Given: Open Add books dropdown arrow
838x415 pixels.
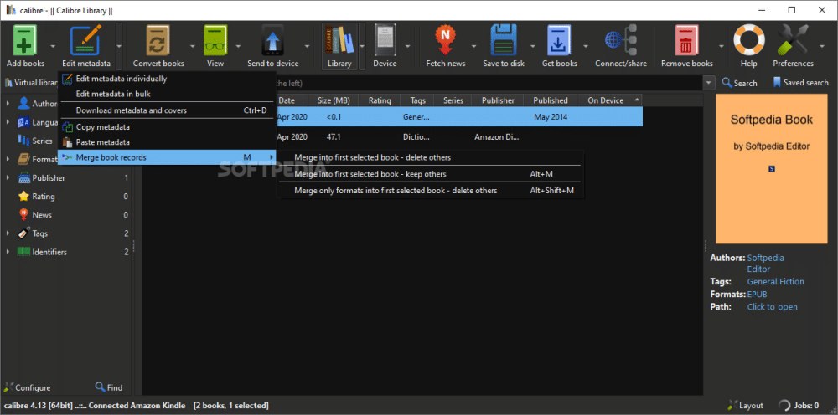Looking at the screenshot, I should [53, 46].
